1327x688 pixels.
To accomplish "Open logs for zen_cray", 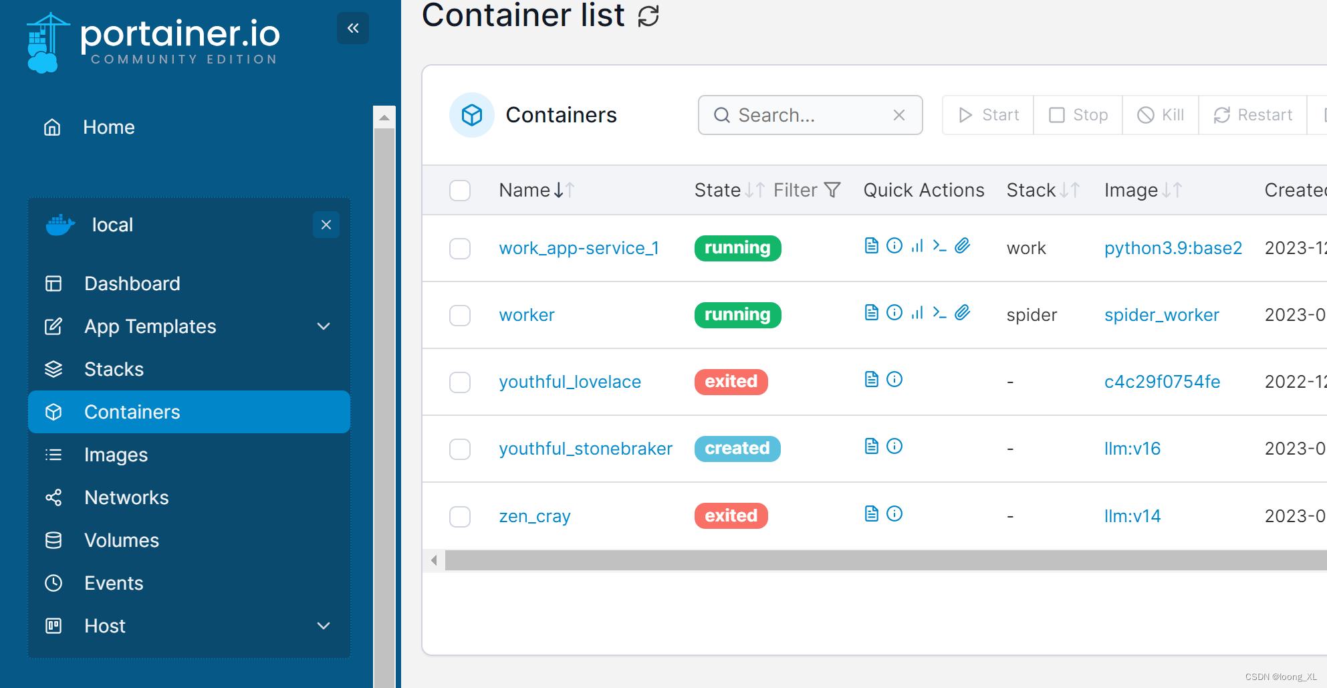I will click(x=871, y=514).
